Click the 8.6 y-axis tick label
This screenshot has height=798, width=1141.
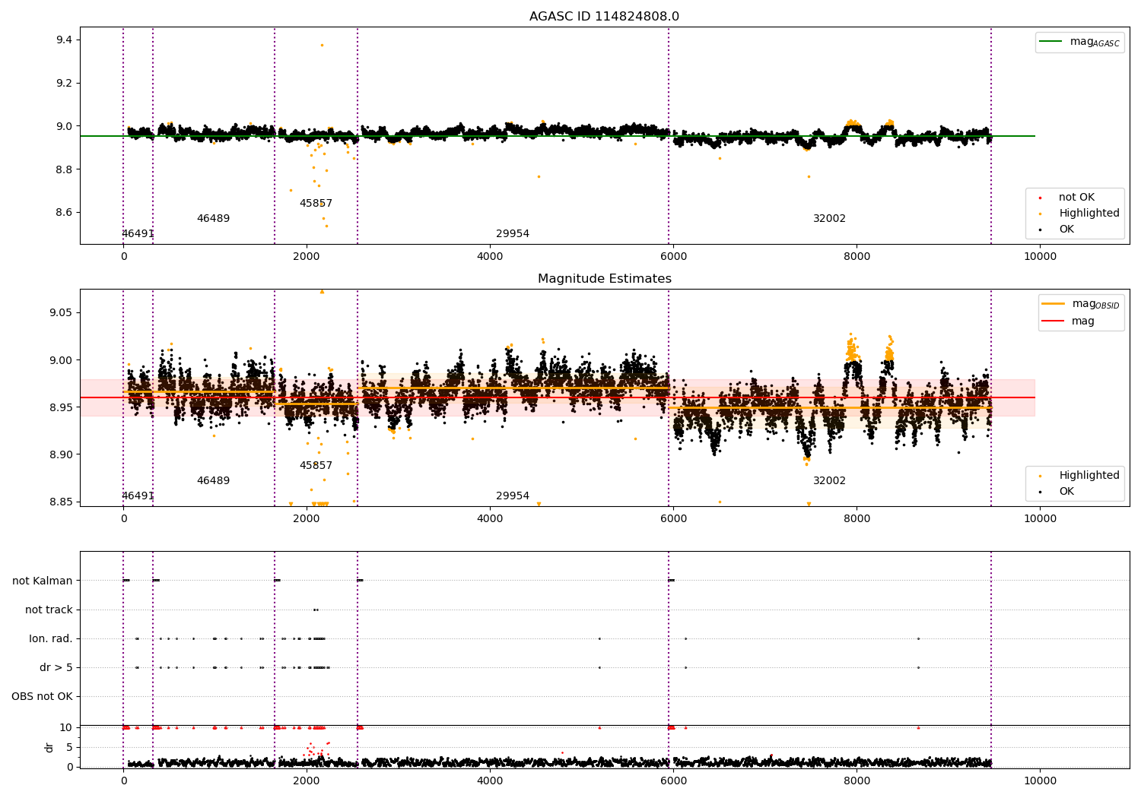pyautogui.click(x=64, y=213)
